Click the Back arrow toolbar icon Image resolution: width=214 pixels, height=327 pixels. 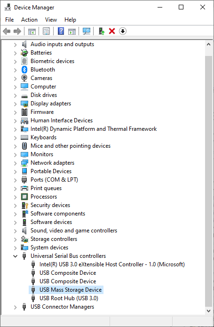pos(7,31)
